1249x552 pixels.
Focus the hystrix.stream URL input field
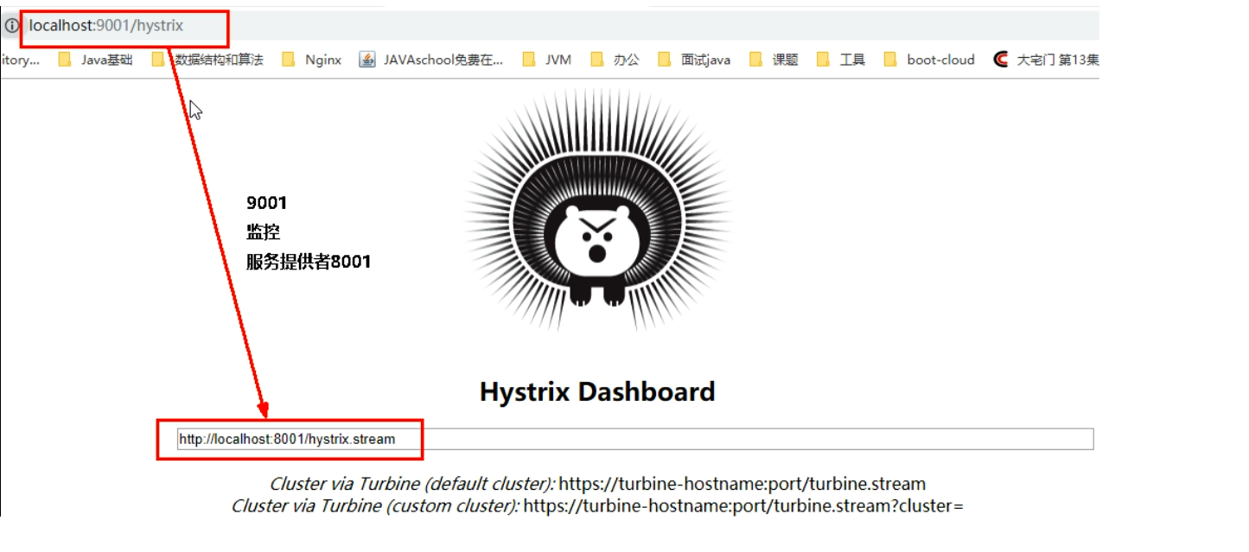pos(635,439)
